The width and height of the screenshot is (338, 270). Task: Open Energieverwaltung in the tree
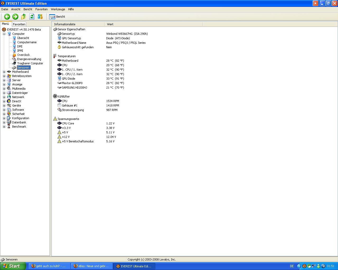[29, 59]
